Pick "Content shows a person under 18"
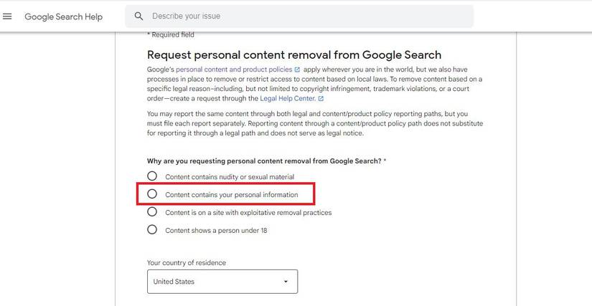The image size is (592, 306). 151,230
